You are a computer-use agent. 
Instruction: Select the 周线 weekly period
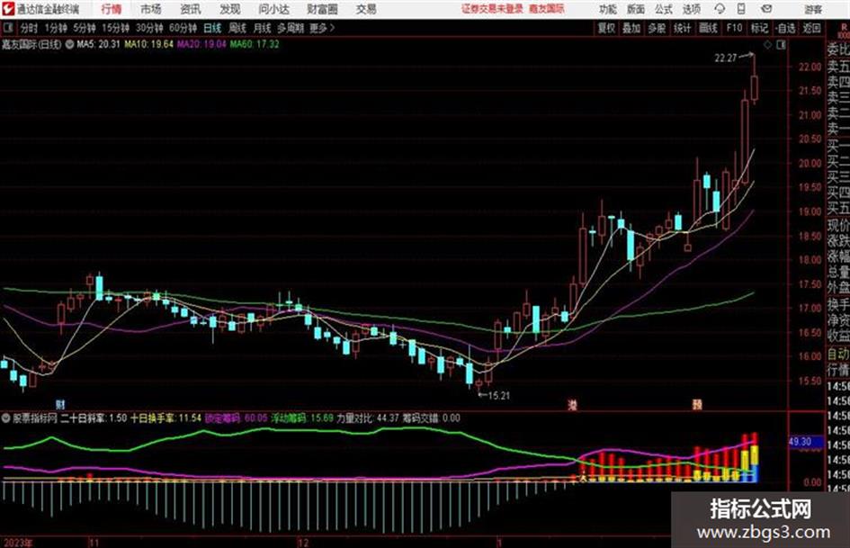237,28
